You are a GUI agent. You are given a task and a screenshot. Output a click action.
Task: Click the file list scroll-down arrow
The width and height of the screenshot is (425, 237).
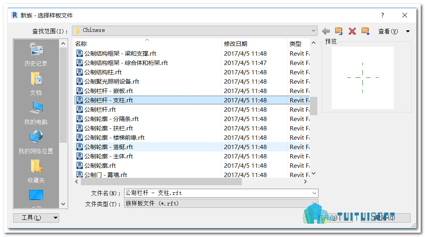314,174
